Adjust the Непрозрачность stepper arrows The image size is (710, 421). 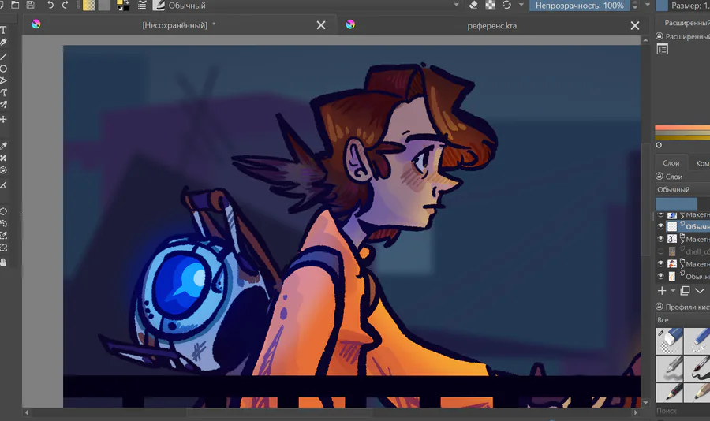635,5
